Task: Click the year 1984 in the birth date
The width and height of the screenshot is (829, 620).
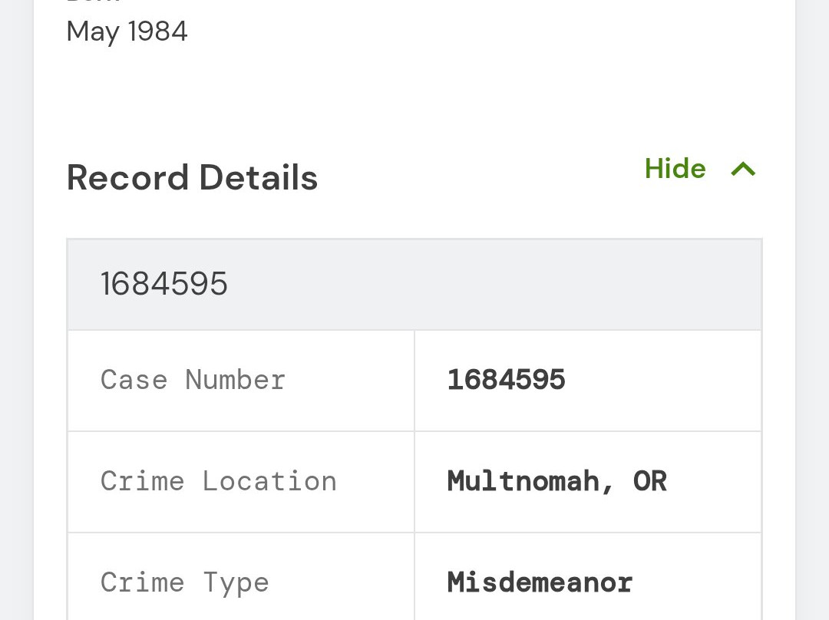Action: (157, 31)
